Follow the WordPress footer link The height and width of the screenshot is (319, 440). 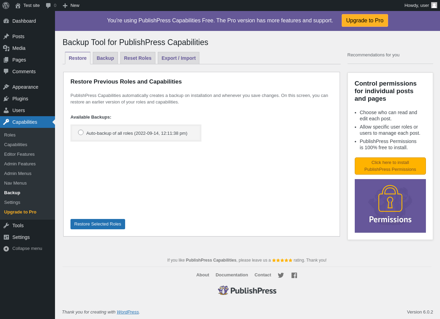tap(128, 312)
